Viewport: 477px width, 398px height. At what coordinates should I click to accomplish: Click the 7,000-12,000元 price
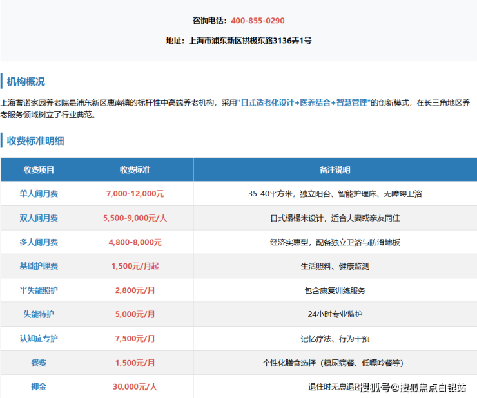(135, 194)
